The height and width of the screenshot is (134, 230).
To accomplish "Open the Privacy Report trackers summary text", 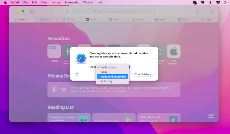I will click(120, 89).
